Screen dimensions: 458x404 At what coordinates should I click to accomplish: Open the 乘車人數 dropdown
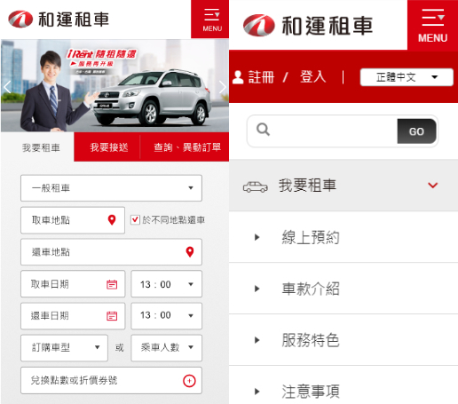pos(167,348)
